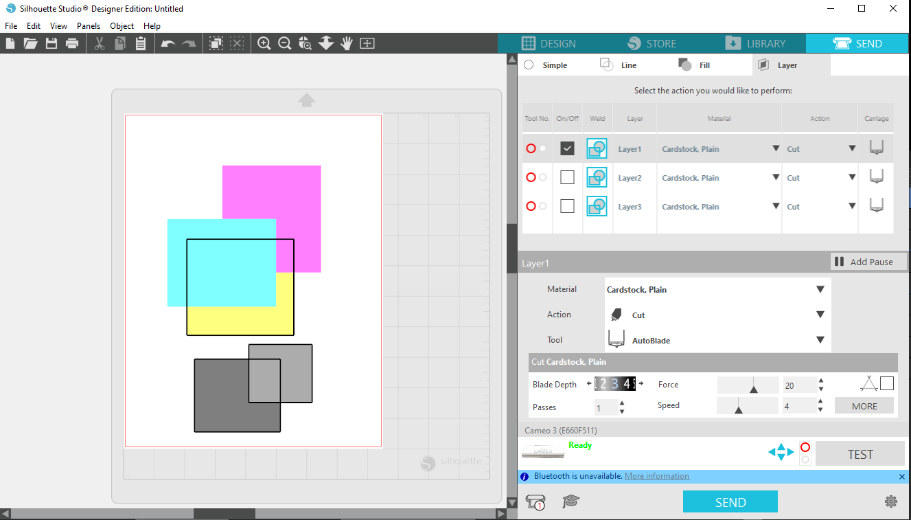911x520 pixels.
Task: Click the carriage icon for Layer1
Action: (876, 148)
